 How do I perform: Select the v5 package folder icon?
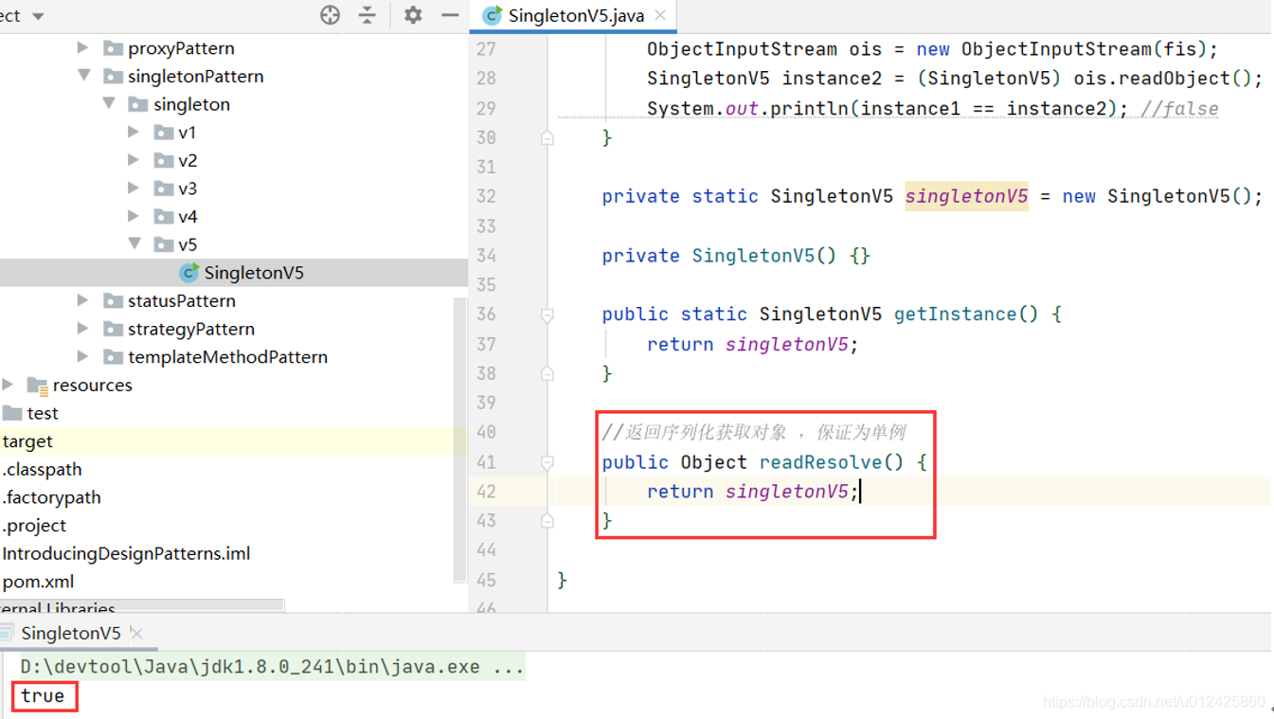tap(164, 244)
